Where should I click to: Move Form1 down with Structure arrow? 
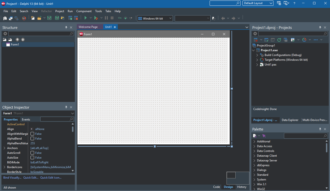pos(23,40)
